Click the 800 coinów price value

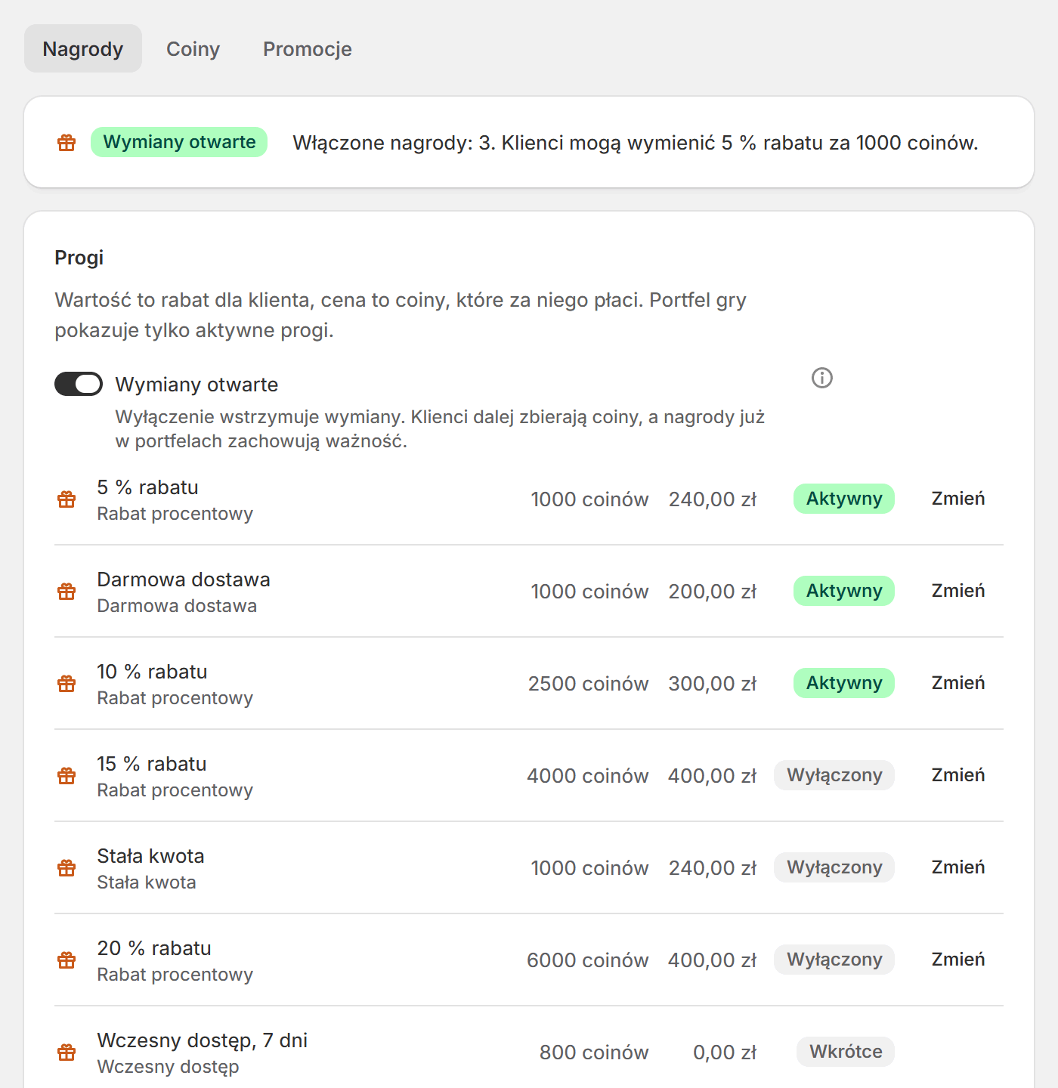(594, 1052)
